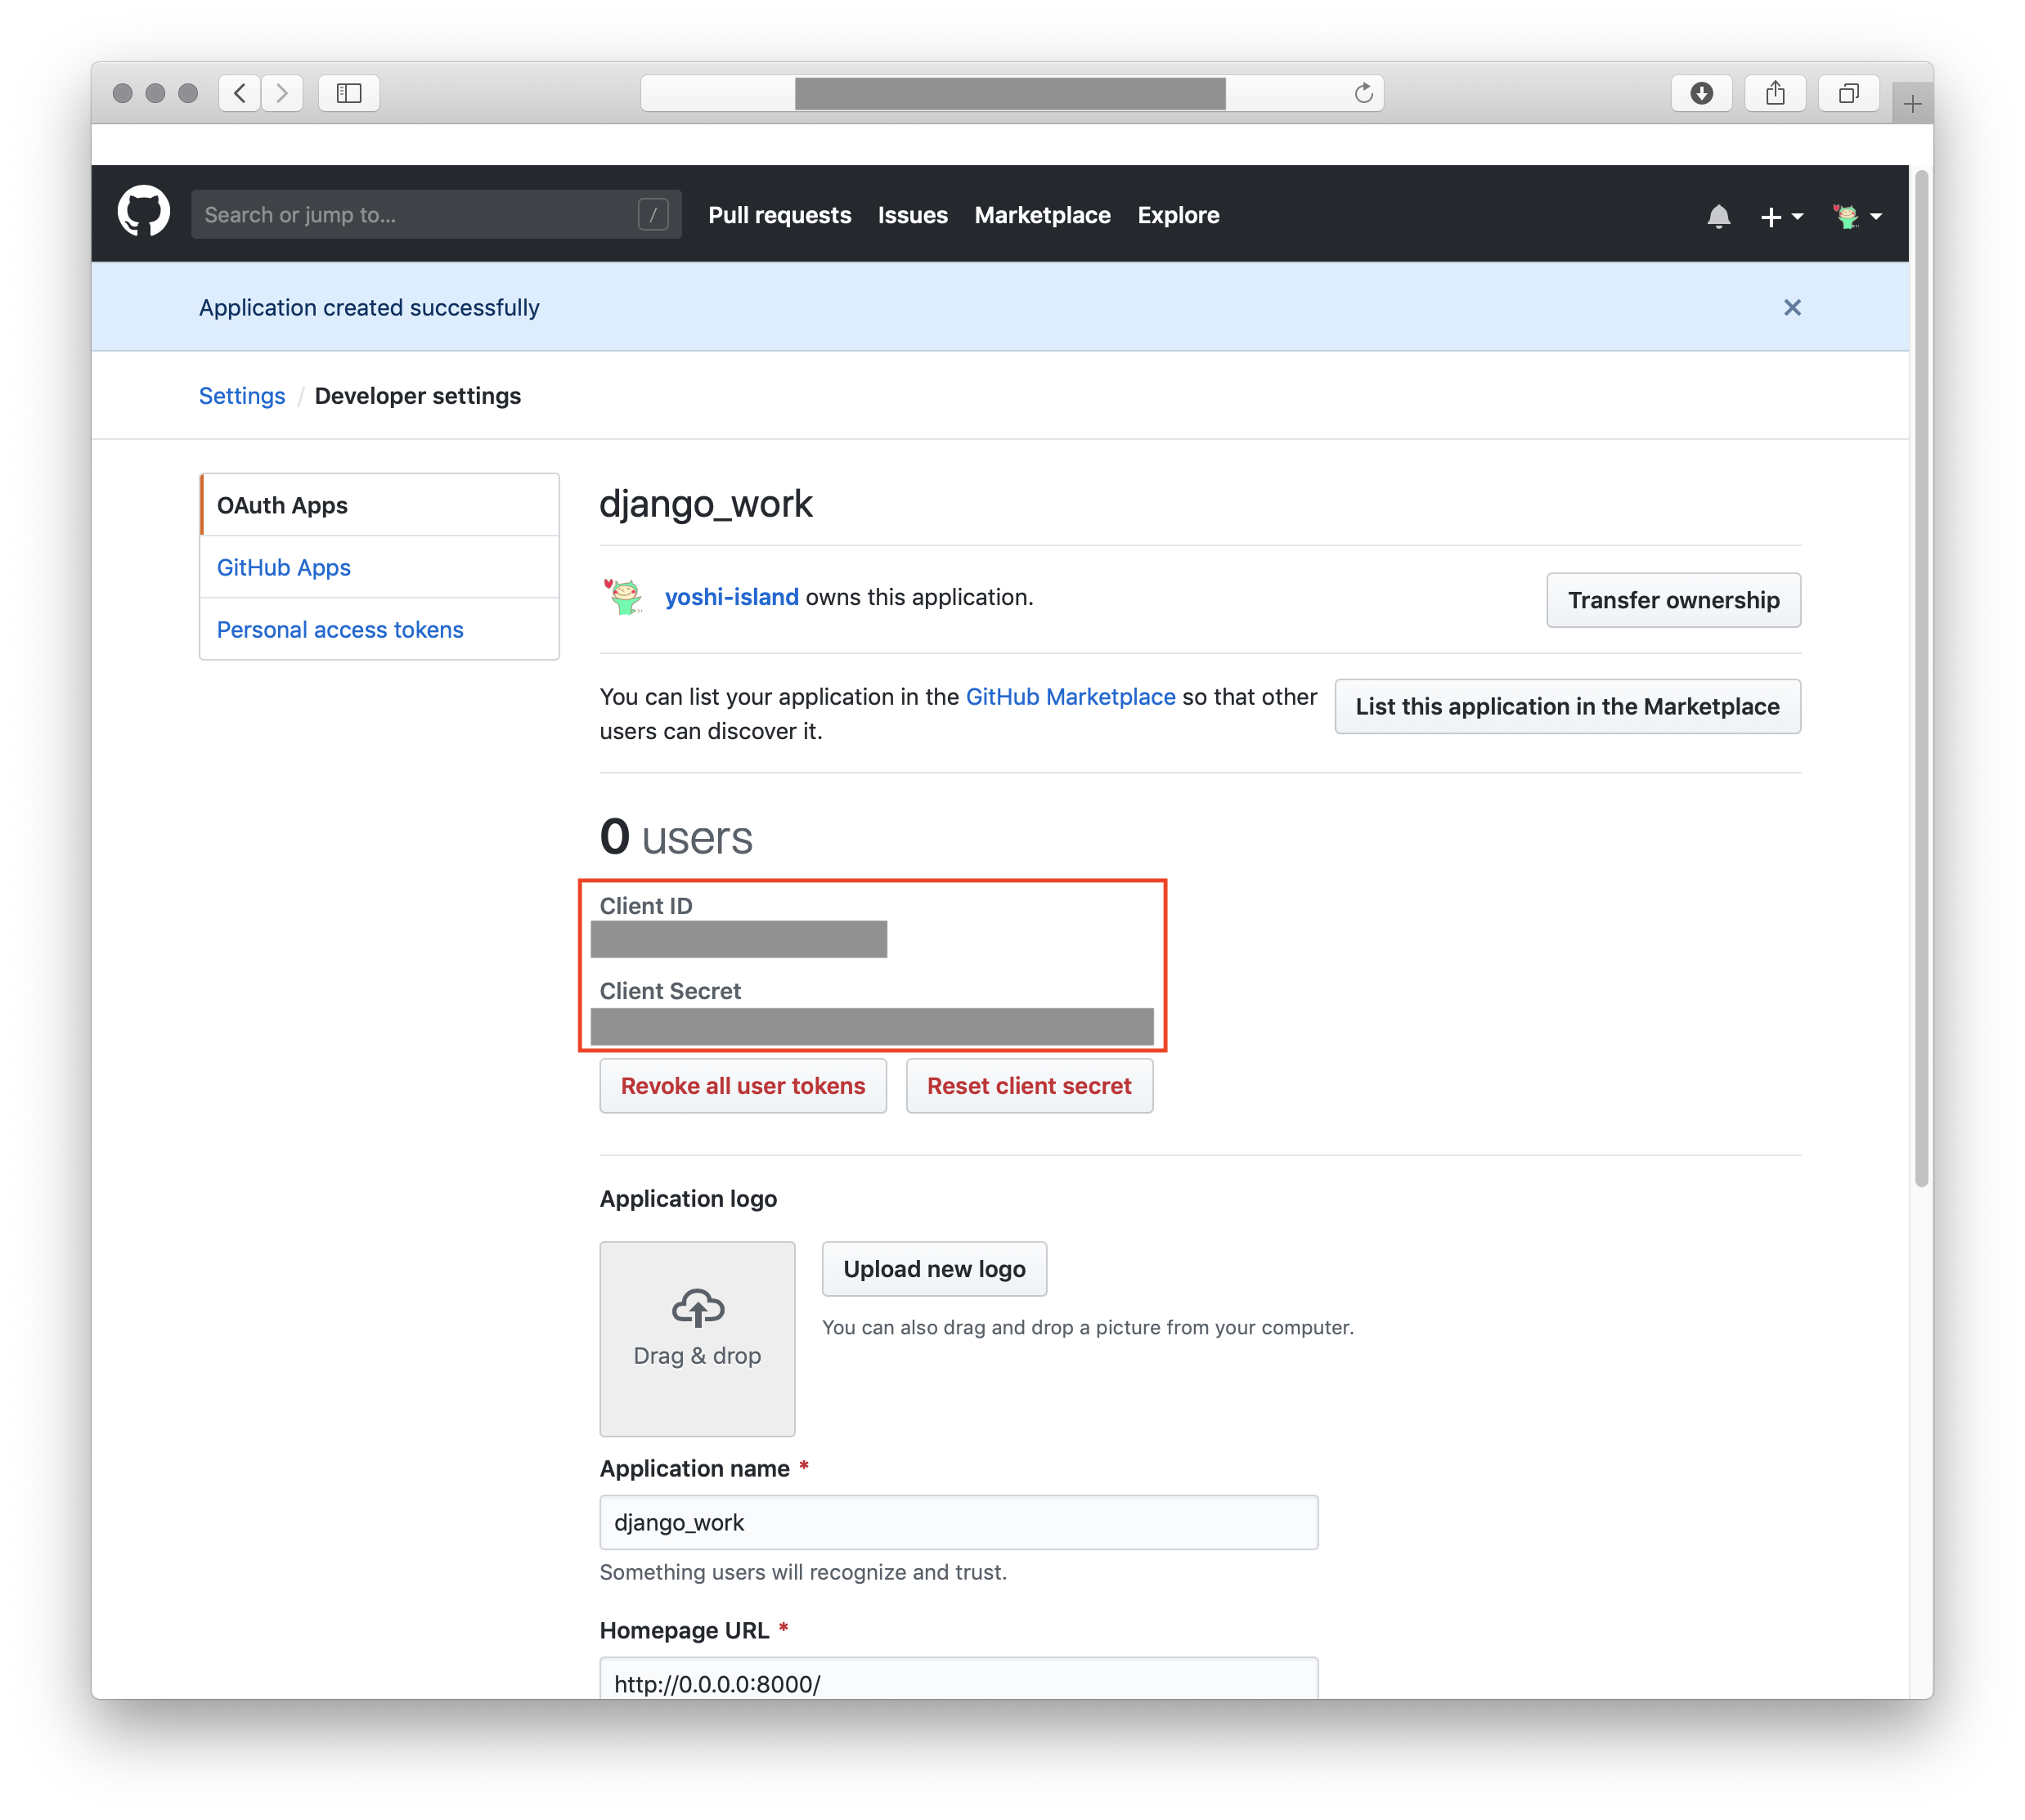The height and width of the screenshot is (1820, 2025).
Task: Show Safari downloads
Action: point(1701,93)
